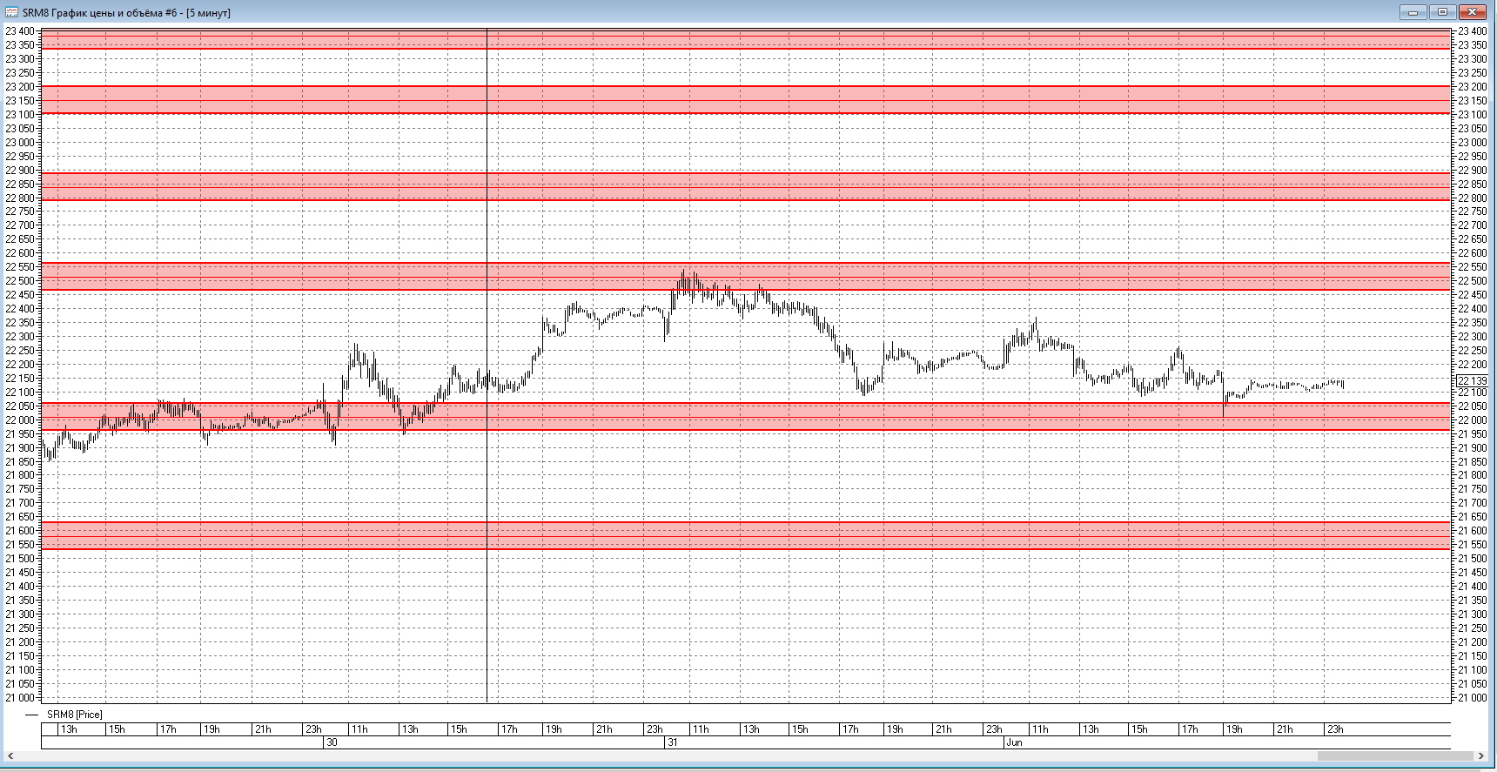Click the horizontal scrollbar left arrow
Image resolution: width=1497 pixels, height=772 pixels.
11,757
